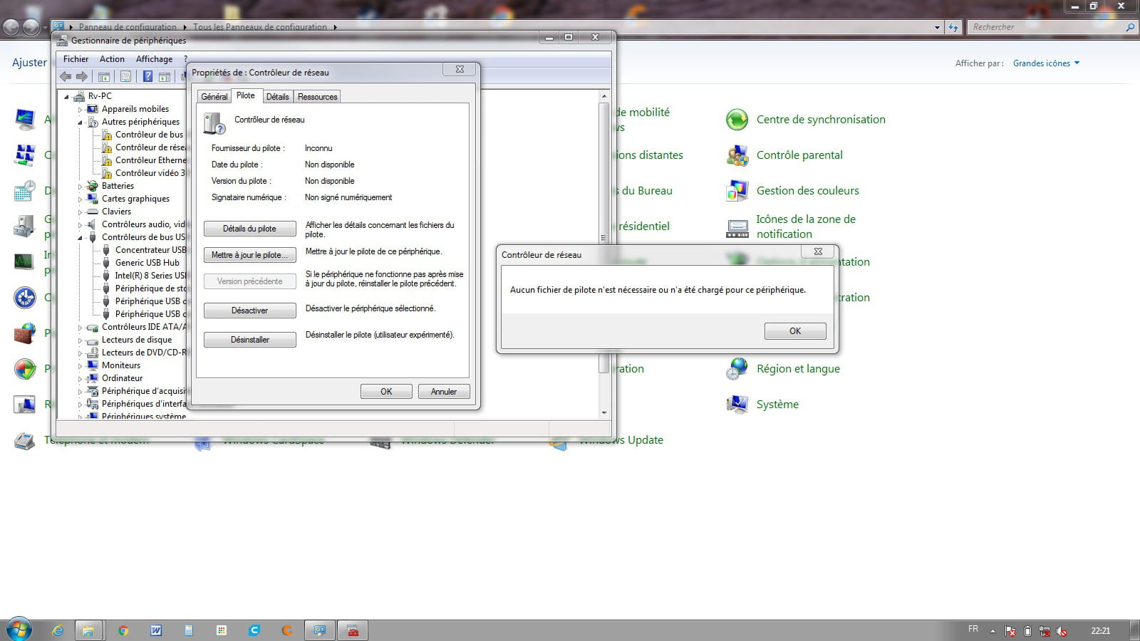This screenshot has width=1140, height=641.
Task: Click the Forward arrow in Device Manager toolbar
Action: [x=82, y=76]
